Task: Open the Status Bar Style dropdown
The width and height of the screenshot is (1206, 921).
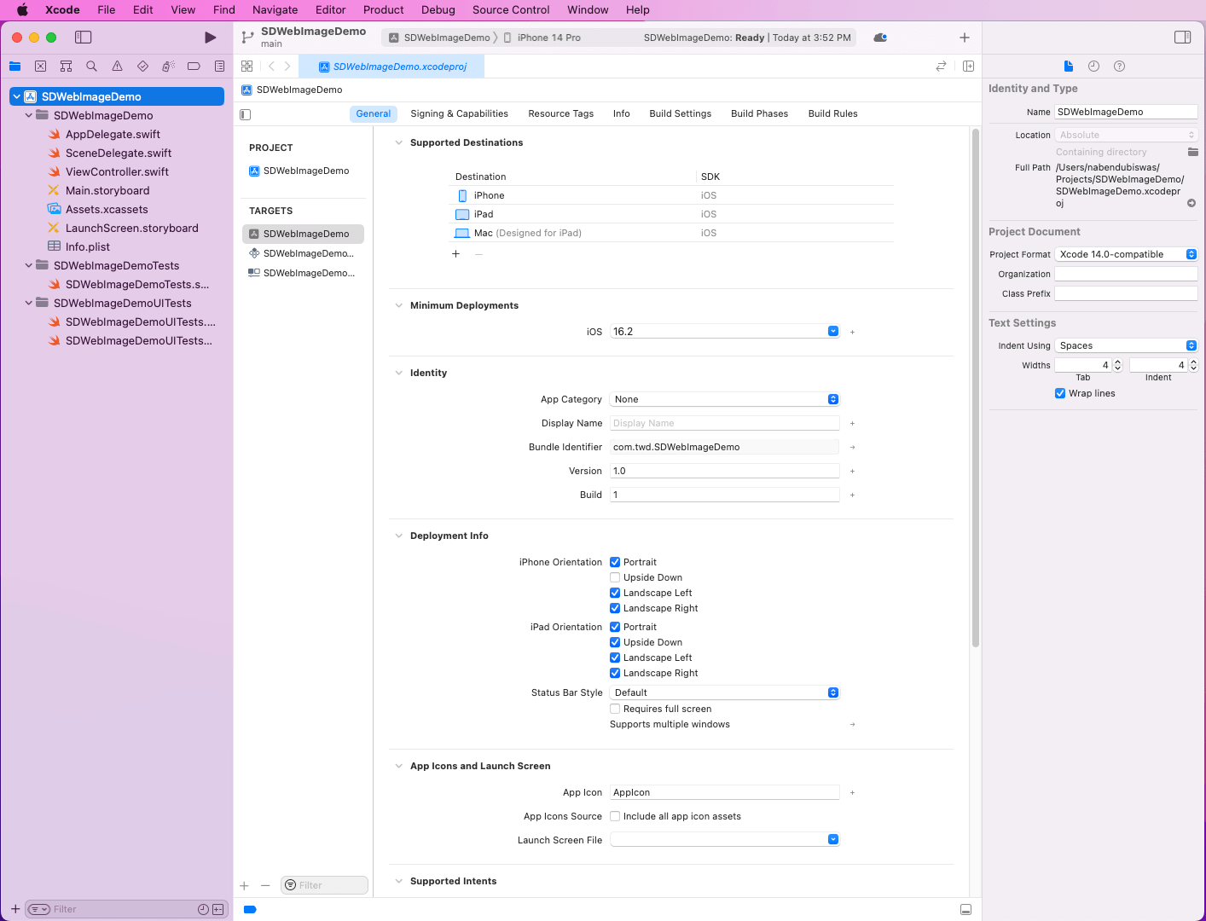Action: pos(725,693)
